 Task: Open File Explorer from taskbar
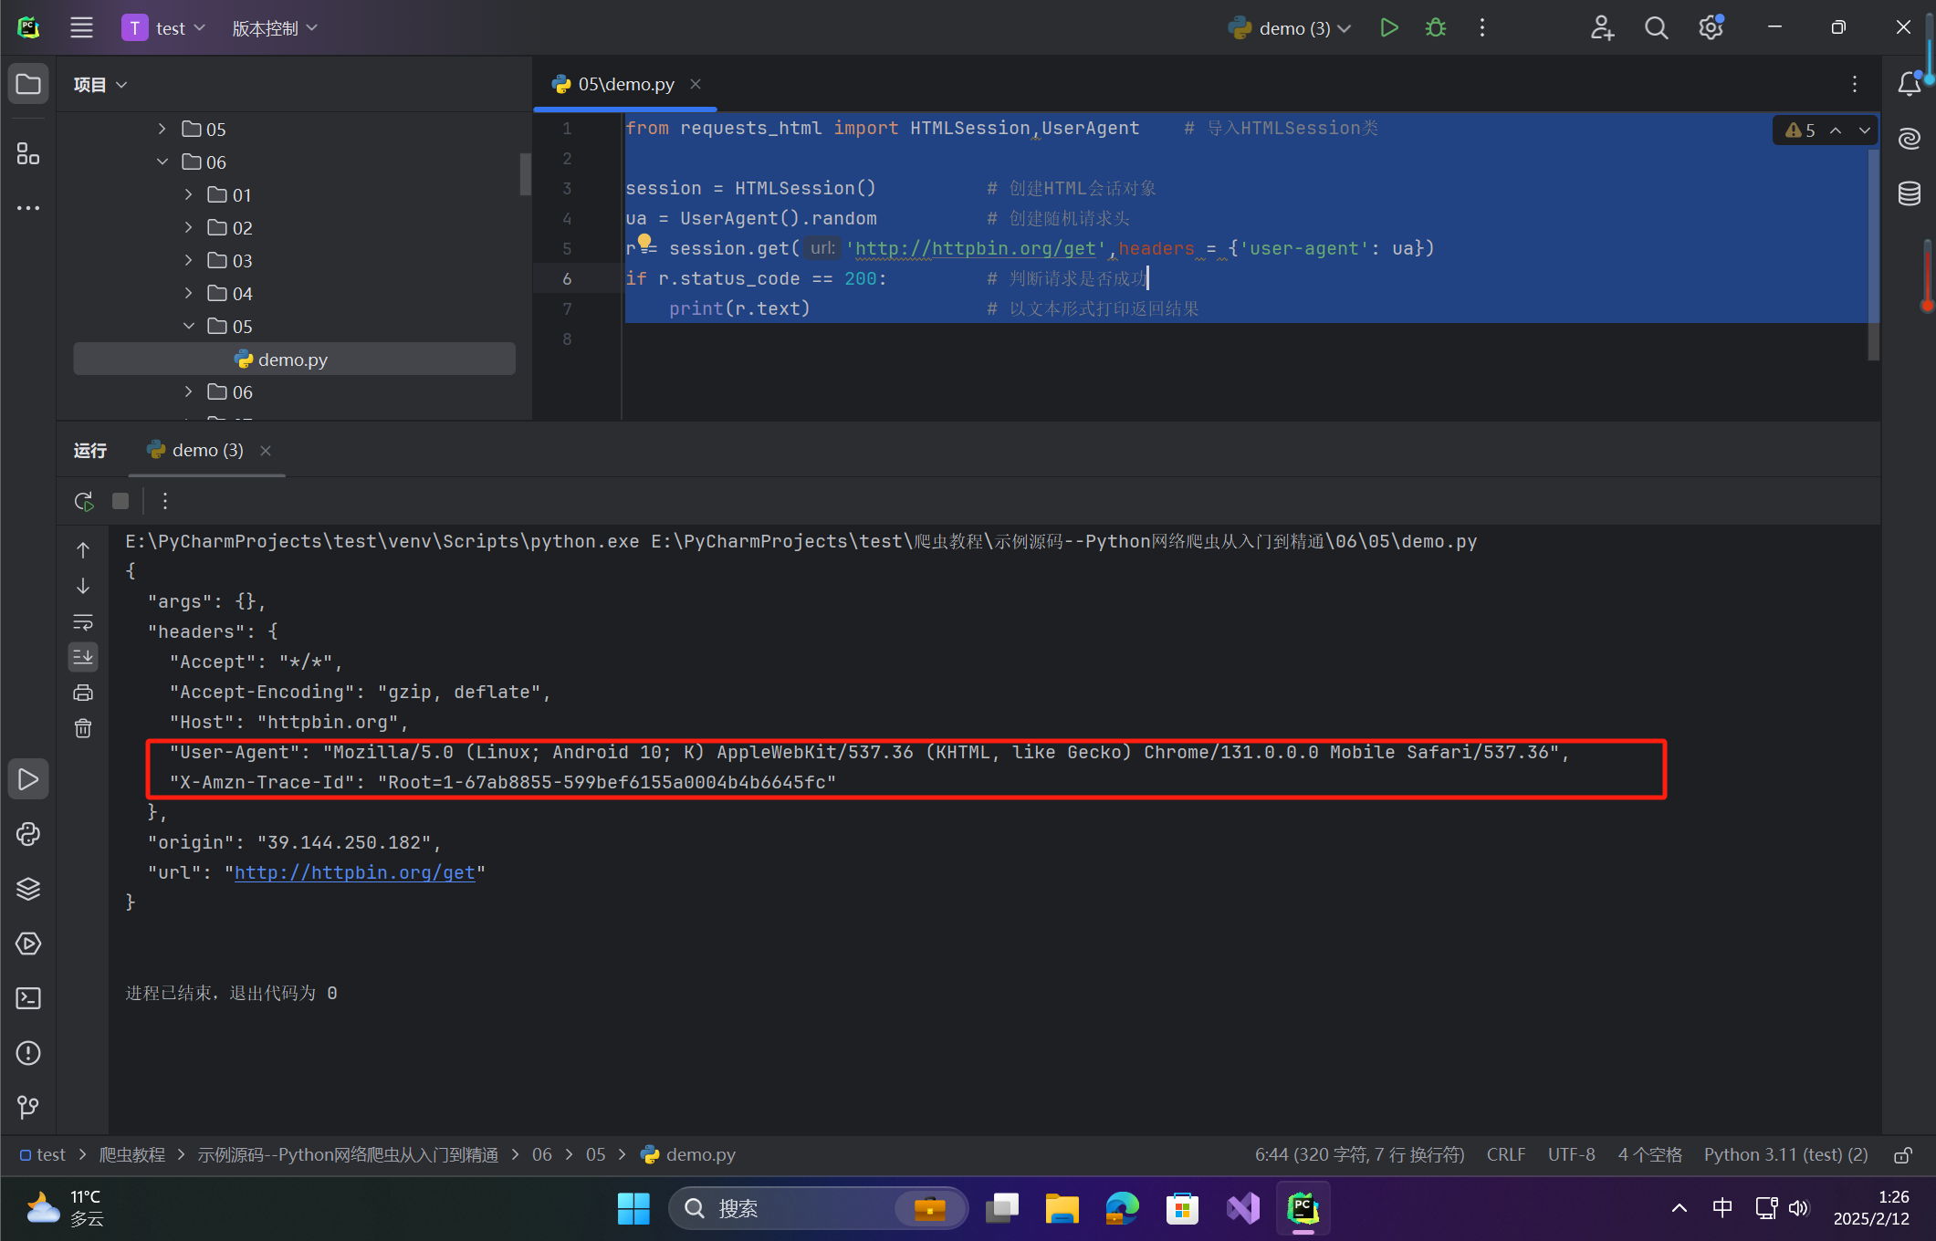point(1062,1208)
